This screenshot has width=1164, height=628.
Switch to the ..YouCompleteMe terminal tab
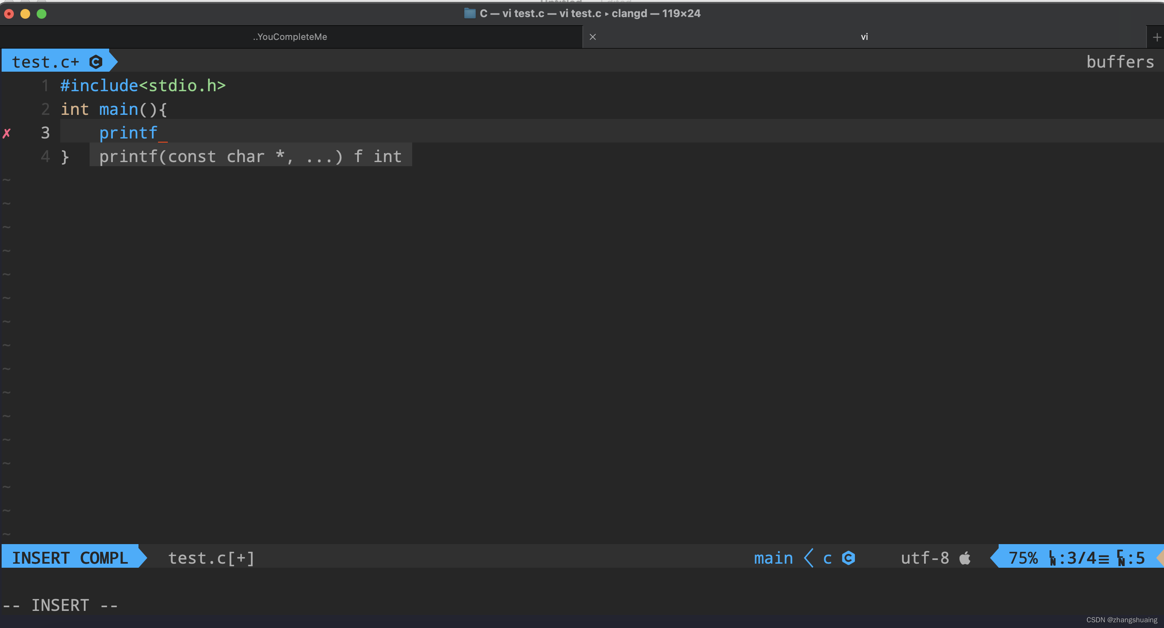290,37
